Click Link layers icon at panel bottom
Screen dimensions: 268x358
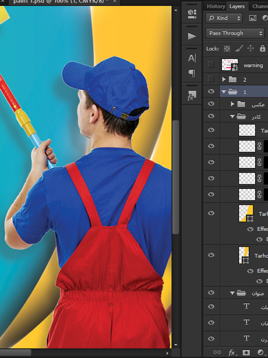(x=217, y=352)
